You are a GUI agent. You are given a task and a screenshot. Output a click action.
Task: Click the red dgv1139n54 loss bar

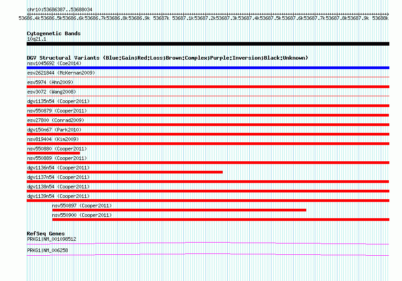coord(208,201)
